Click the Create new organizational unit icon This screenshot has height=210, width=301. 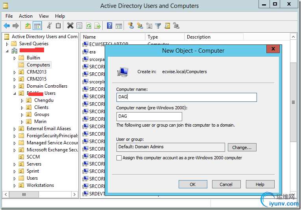pyautogui.click(x=149, y=26)
